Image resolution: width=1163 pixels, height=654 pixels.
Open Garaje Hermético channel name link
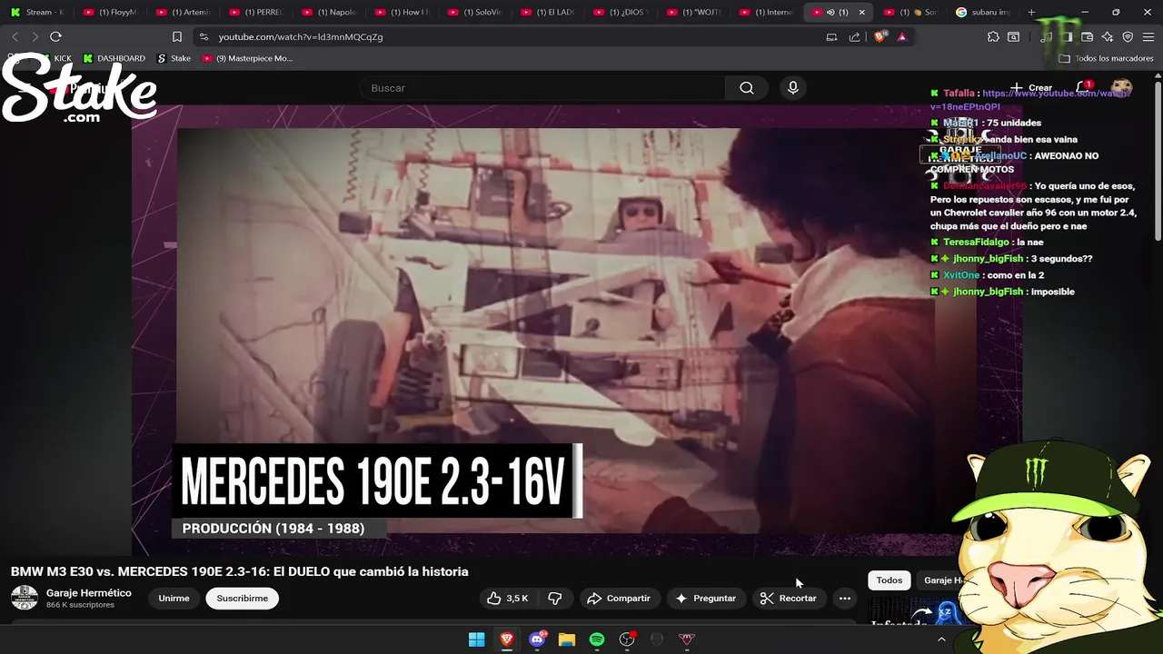89,593
